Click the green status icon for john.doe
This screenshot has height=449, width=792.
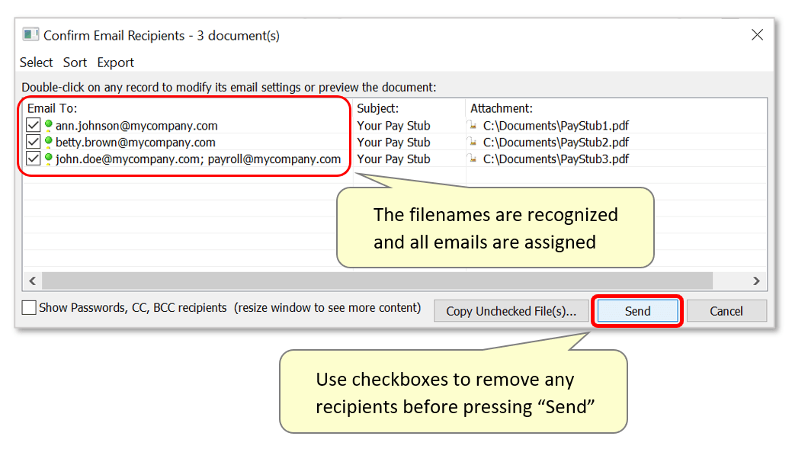(x=49, y=159)
